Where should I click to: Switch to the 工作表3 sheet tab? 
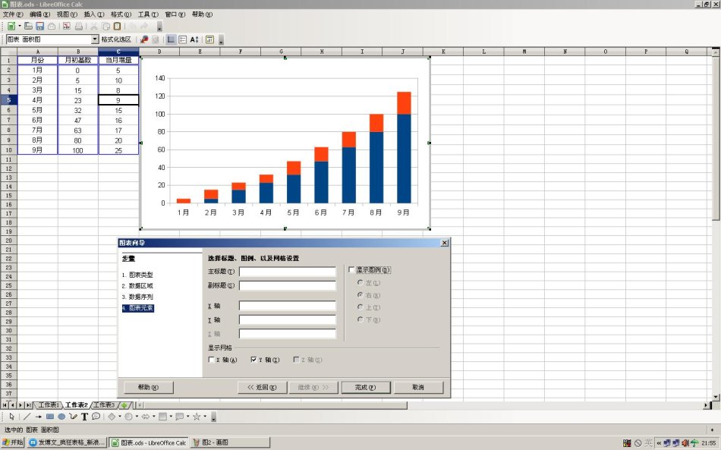104,405
